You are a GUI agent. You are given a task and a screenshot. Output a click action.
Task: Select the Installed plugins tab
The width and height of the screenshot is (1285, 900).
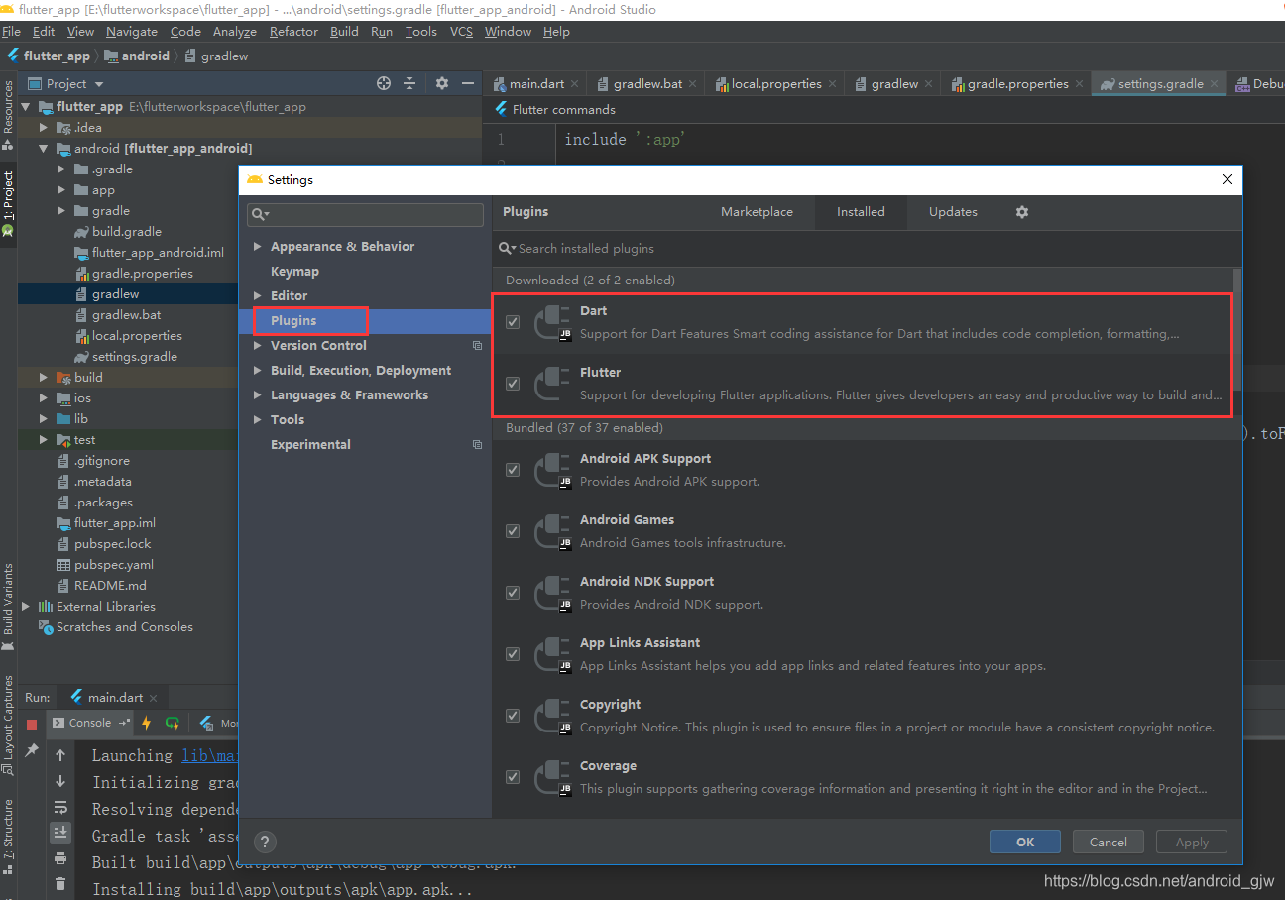861,212
